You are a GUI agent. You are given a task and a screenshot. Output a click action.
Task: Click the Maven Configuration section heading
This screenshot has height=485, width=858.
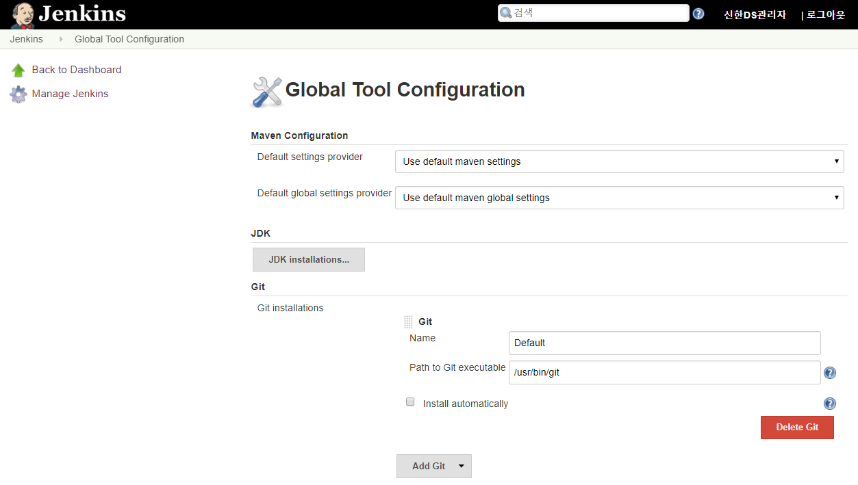[x=299, y=135]
